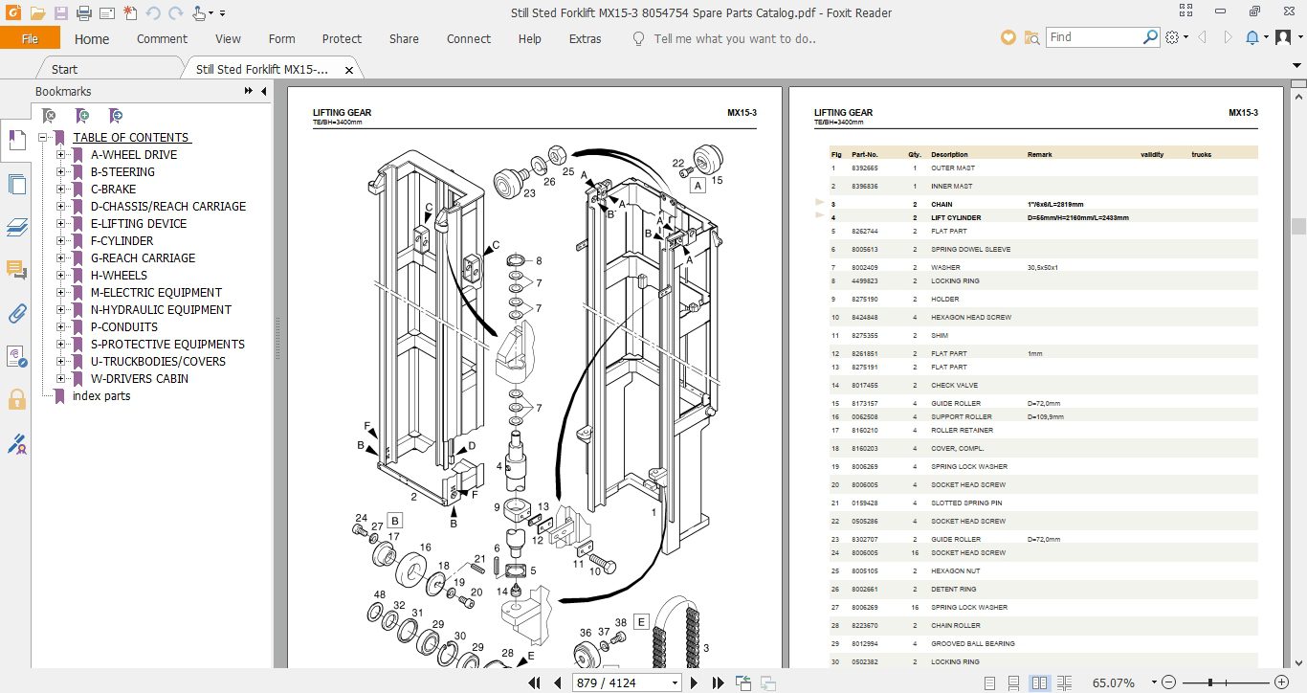Viewport: 1307px width, 693px height.
Task: Collapse the TABLE OF CONTENTS bookmark tree
Action: [x=43, y=138]
